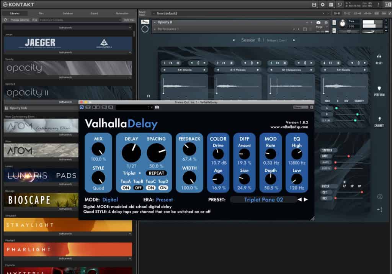The image size is (392, 274).
Task: Switch to the Libraries tab
Action: (15, 13)
